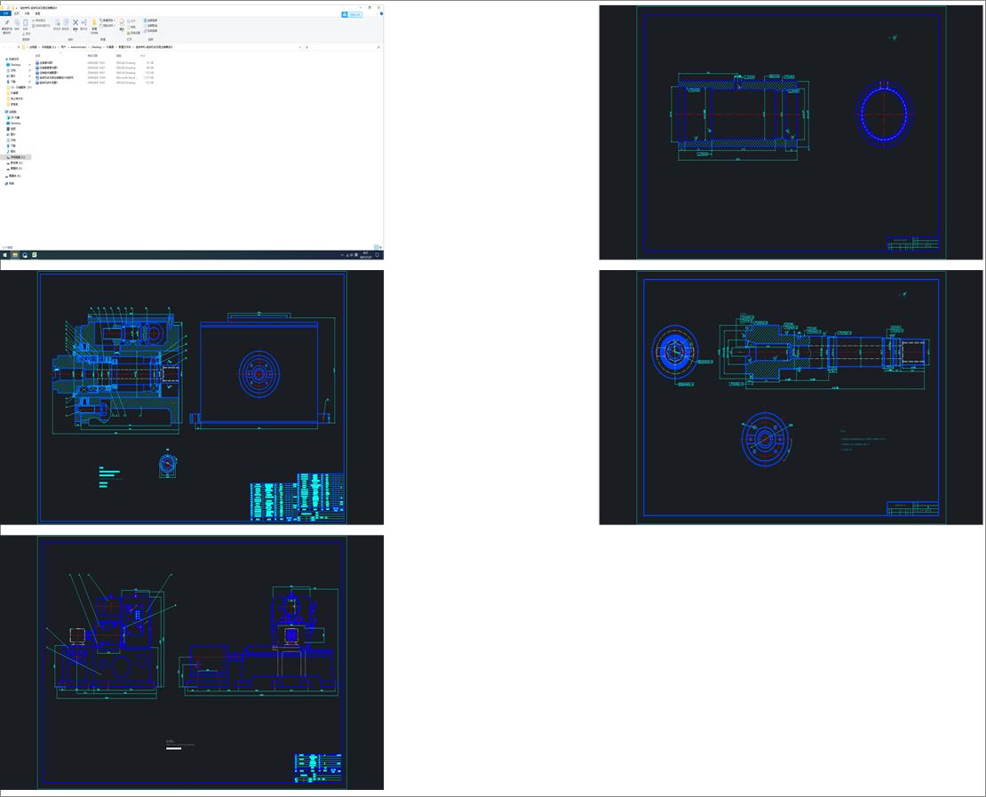Click the taskbar clock
Image resolution: width=986 pixels, height=797 pixels.
(x=365, y=255)
